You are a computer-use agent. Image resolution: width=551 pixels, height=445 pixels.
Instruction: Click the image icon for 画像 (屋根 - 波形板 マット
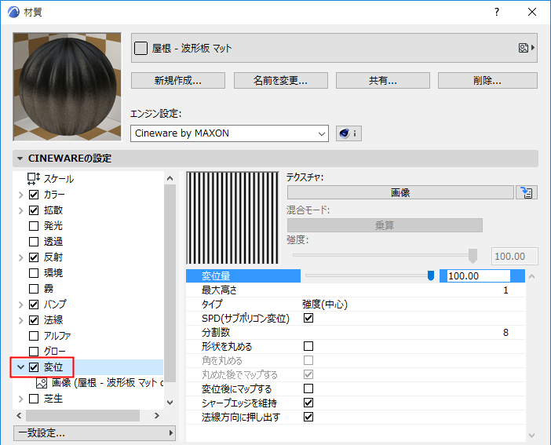point(42,383)
